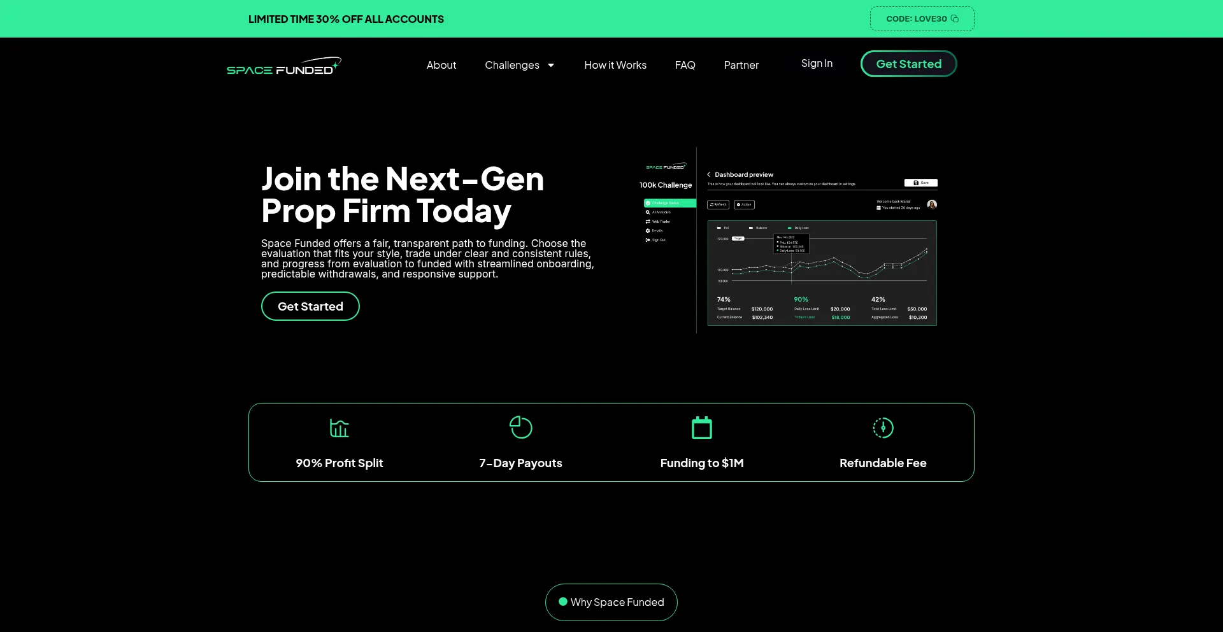Click the Active status button in preview
The width and height of the screenshot is (1223, 632).
[744, 204]
